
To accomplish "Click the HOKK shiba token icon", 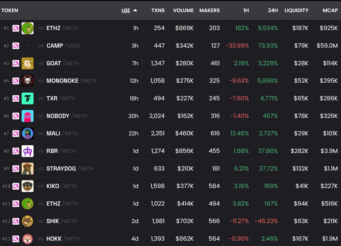I will tap(28, 239).
